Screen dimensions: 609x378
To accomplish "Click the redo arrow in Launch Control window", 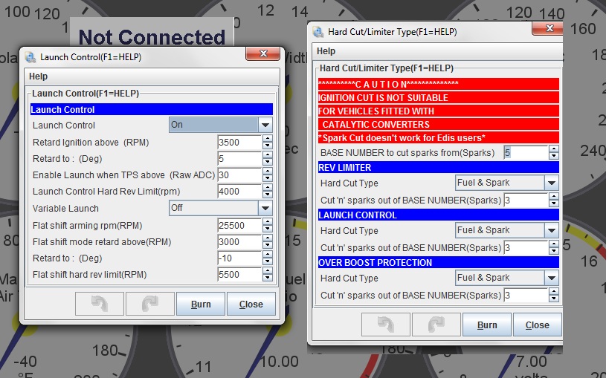I will pos(150,304).
